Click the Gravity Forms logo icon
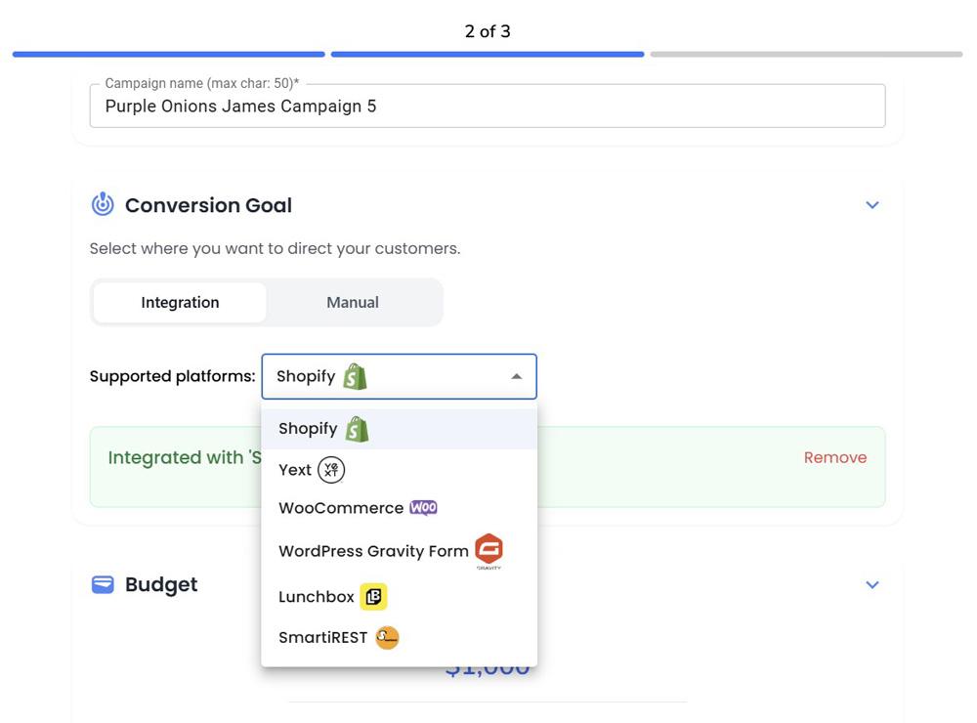The width and height of the screenshot is (977, 723). click(x=488, y=550)
